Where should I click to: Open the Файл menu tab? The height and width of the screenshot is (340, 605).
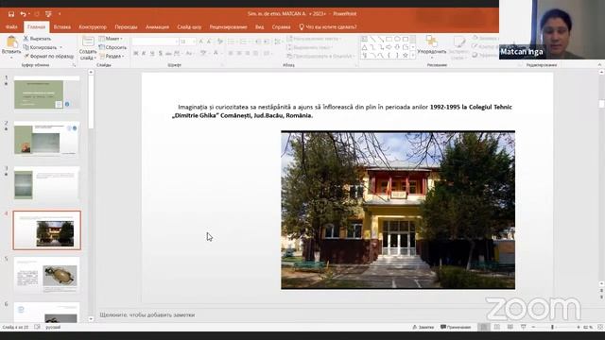coord(11,27)
